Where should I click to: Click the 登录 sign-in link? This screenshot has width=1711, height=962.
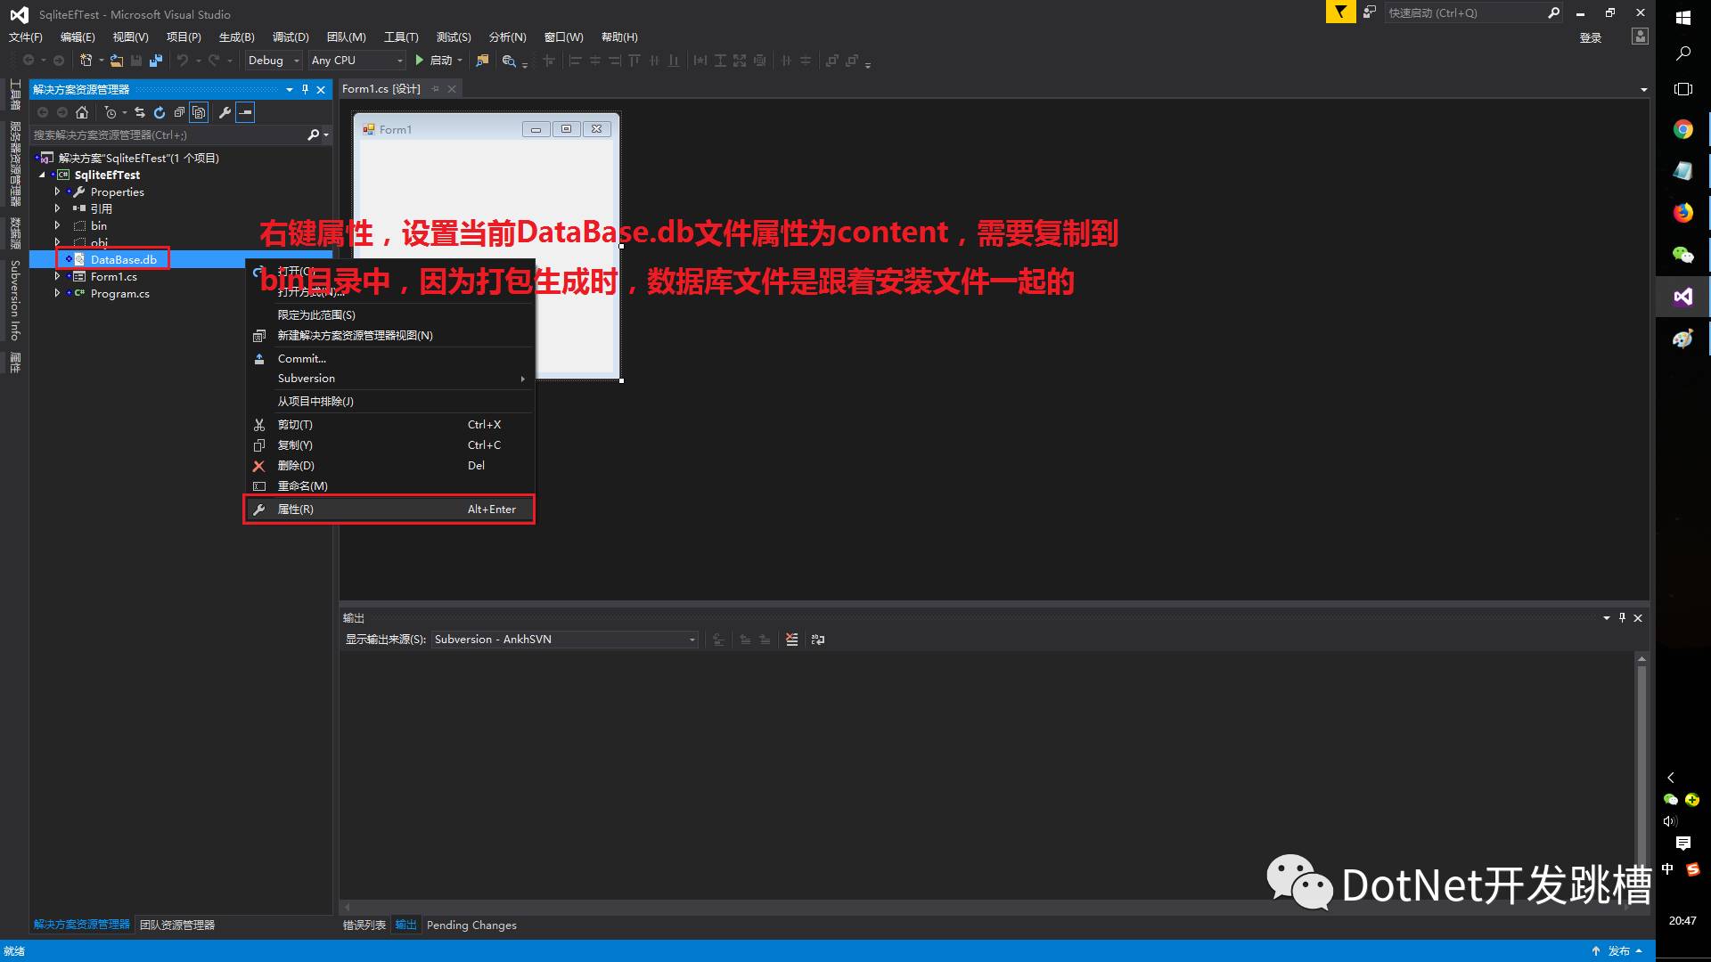[x=1591, y=37]
